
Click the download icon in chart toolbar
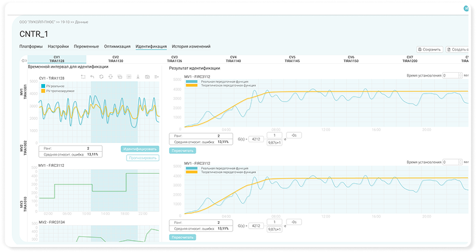(x=138, y=77)
